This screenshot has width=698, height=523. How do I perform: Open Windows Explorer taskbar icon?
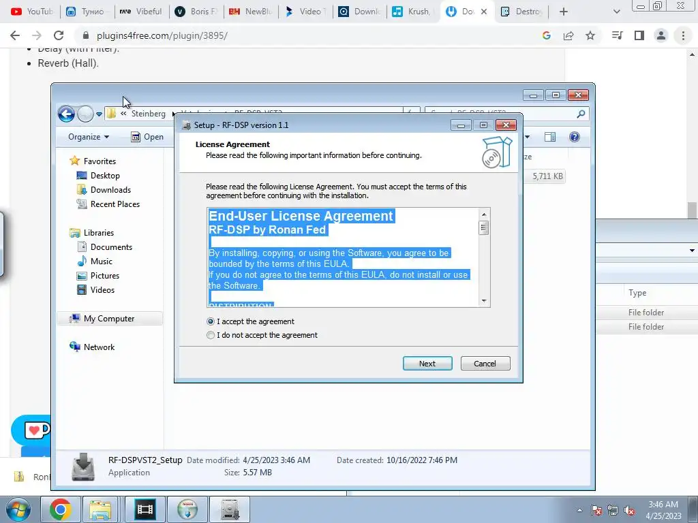[100, 509]
